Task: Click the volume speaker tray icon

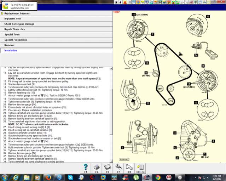Action: tap(208, 177)
